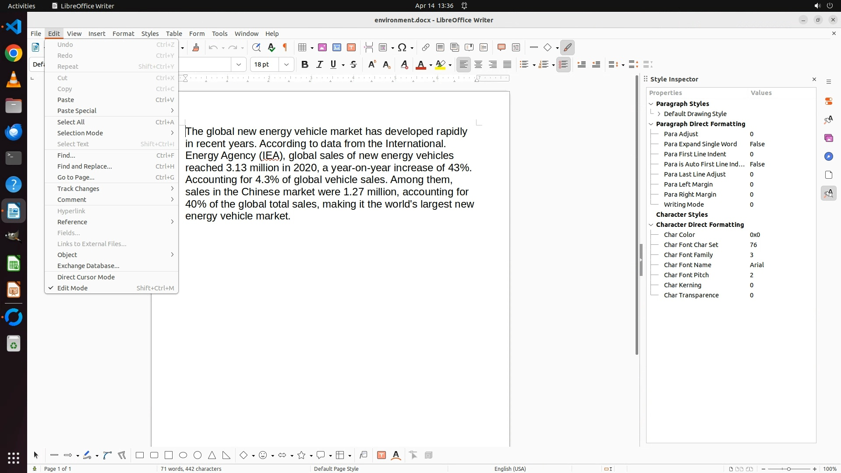841x473 pixels.
Task: Apply Strikethrough using toolbar icon
Action: coord(353,65)
